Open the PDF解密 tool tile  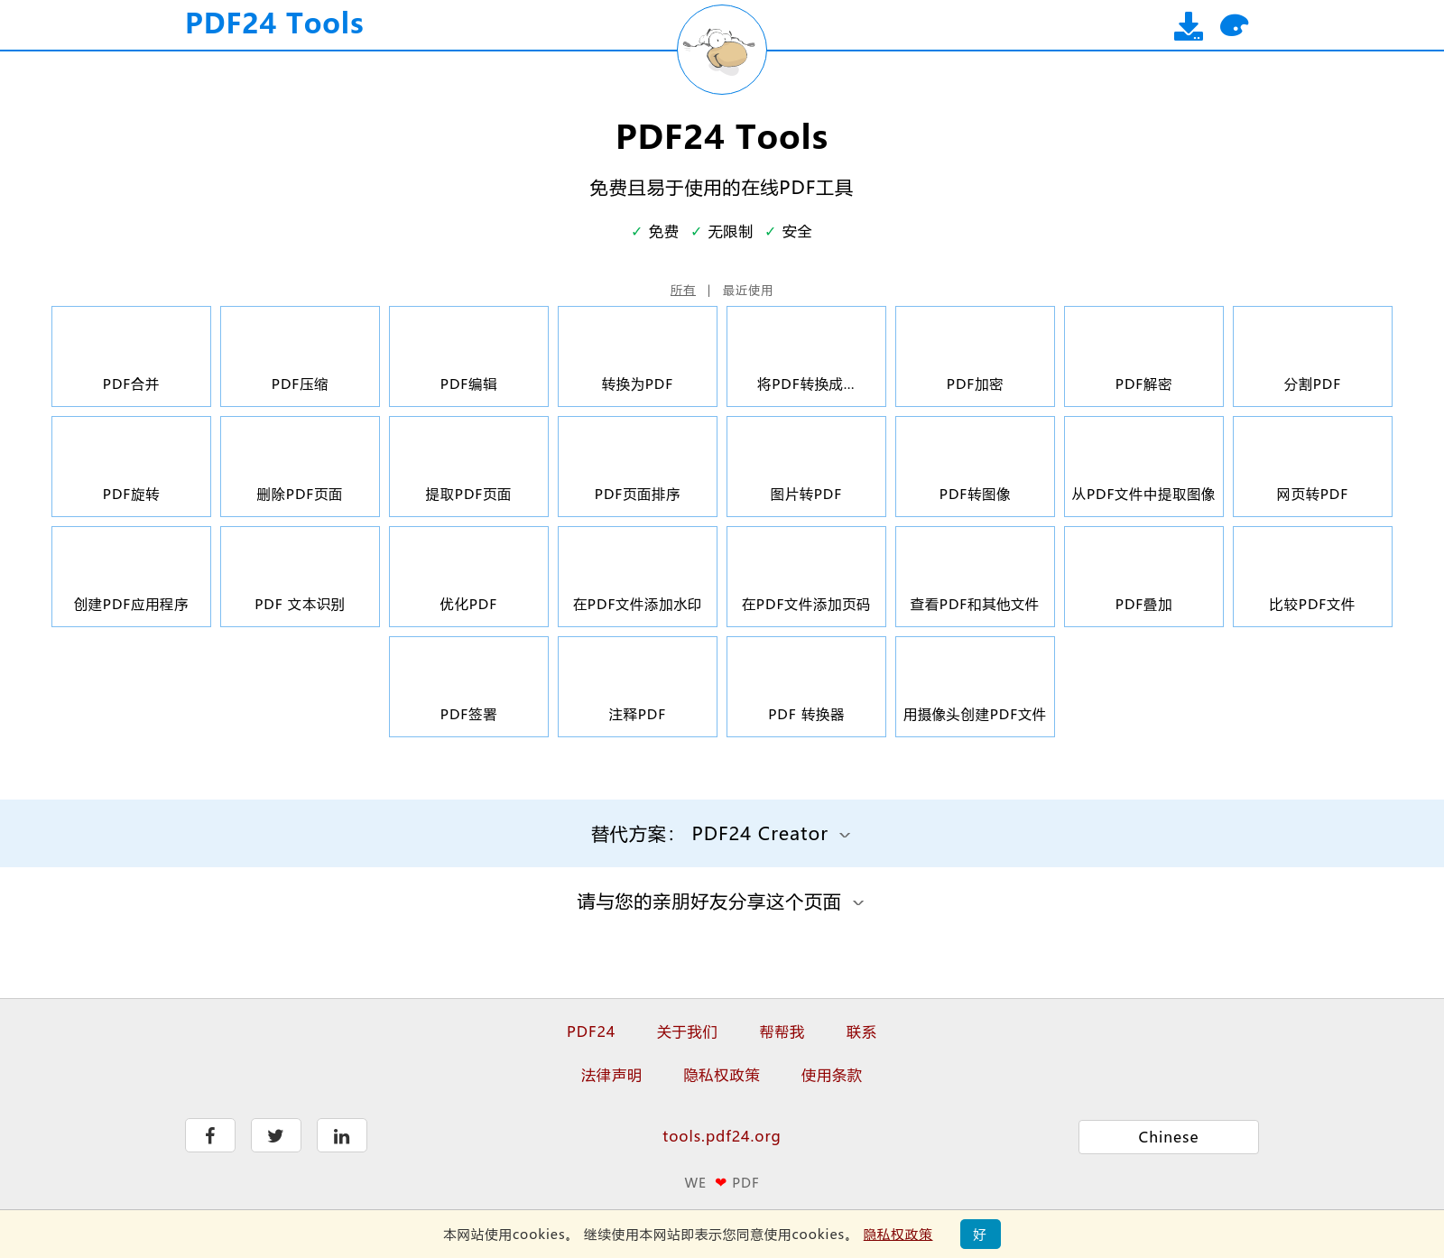[x=1143, y=356]
